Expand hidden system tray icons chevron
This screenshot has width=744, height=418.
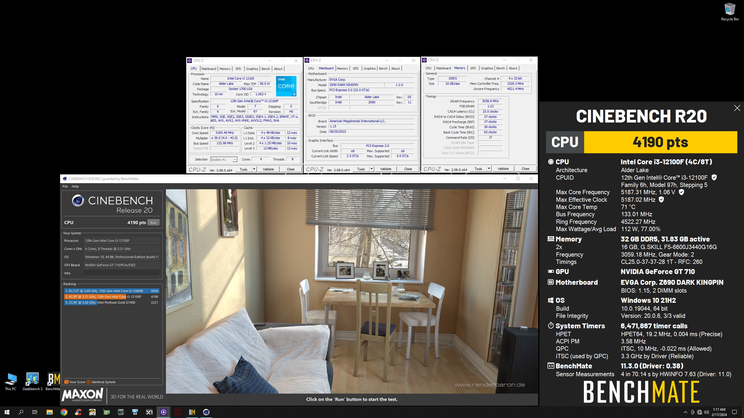(686, 412)
